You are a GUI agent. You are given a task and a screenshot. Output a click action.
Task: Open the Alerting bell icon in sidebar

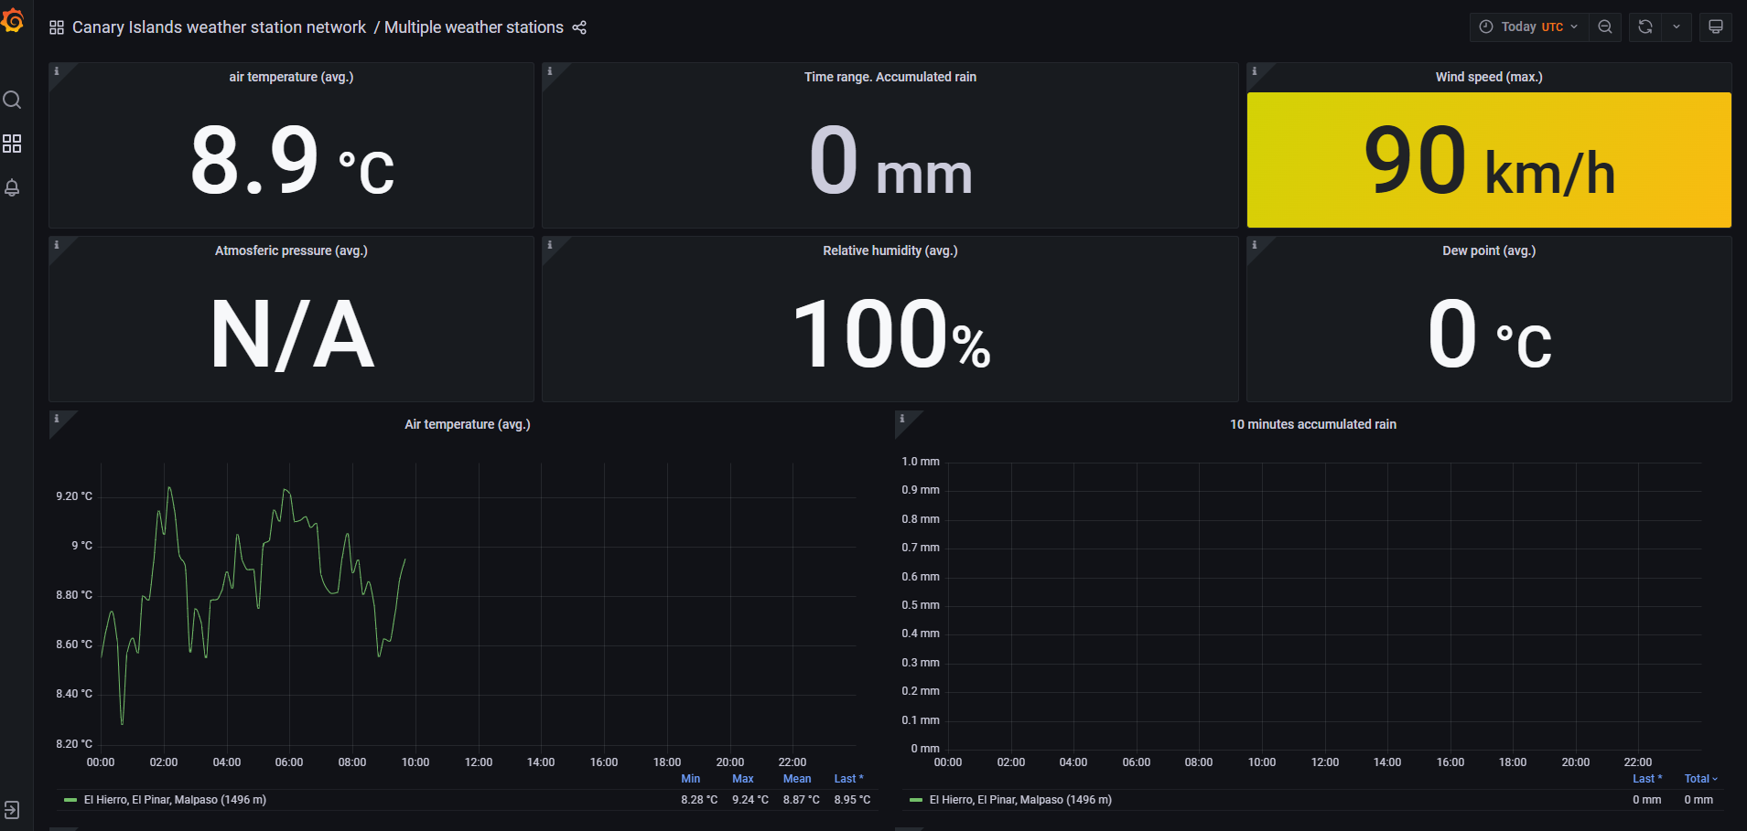click(x=12, y=187)
